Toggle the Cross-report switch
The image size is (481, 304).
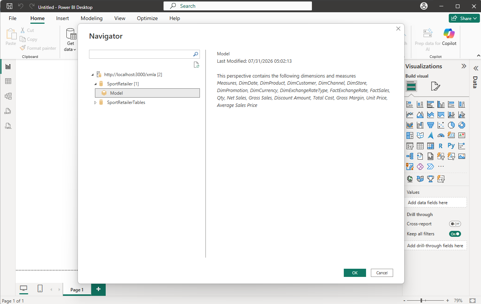[455, 224]
